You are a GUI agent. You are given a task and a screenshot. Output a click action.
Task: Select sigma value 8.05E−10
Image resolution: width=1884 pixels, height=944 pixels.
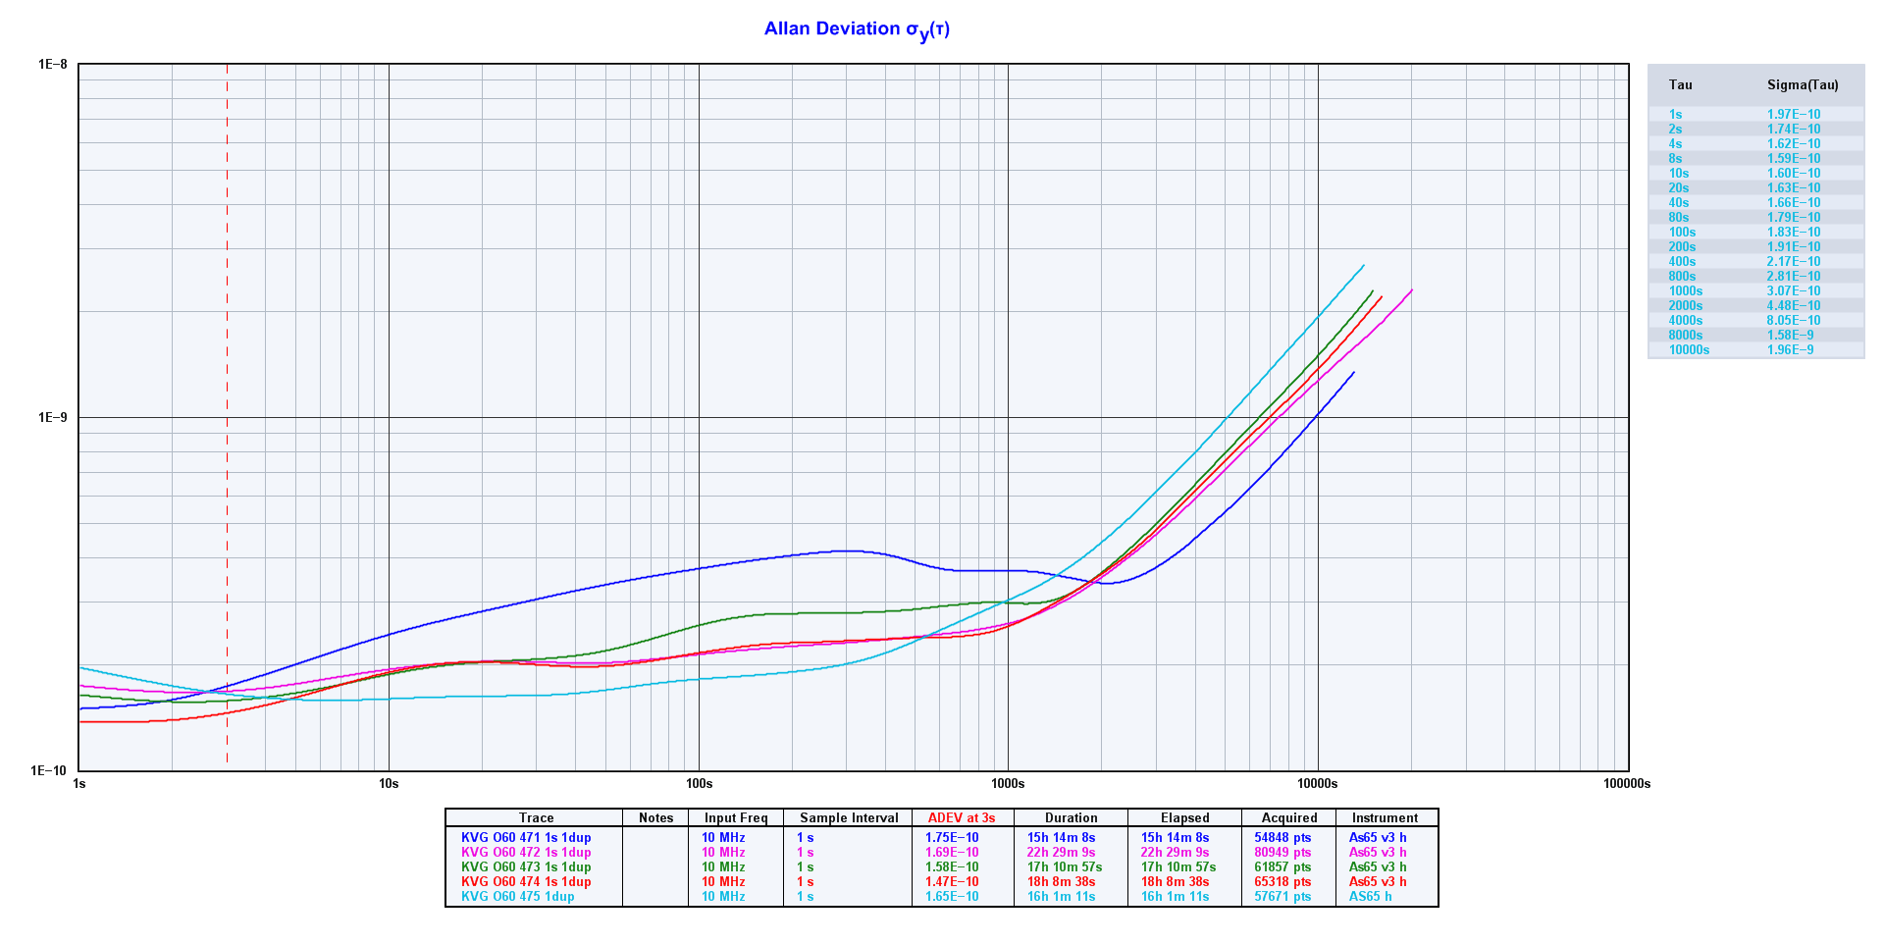(x=1793, y=321)
